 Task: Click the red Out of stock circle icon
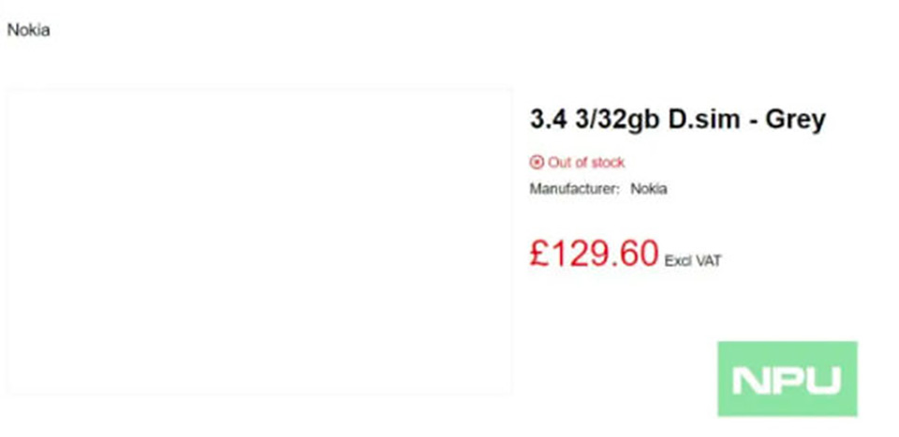[536, 163]
